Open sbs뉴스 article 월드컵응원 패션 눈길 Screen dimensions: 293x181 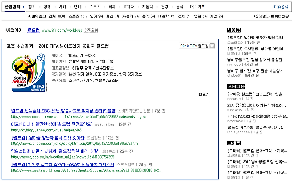click(x=55, y=151)
